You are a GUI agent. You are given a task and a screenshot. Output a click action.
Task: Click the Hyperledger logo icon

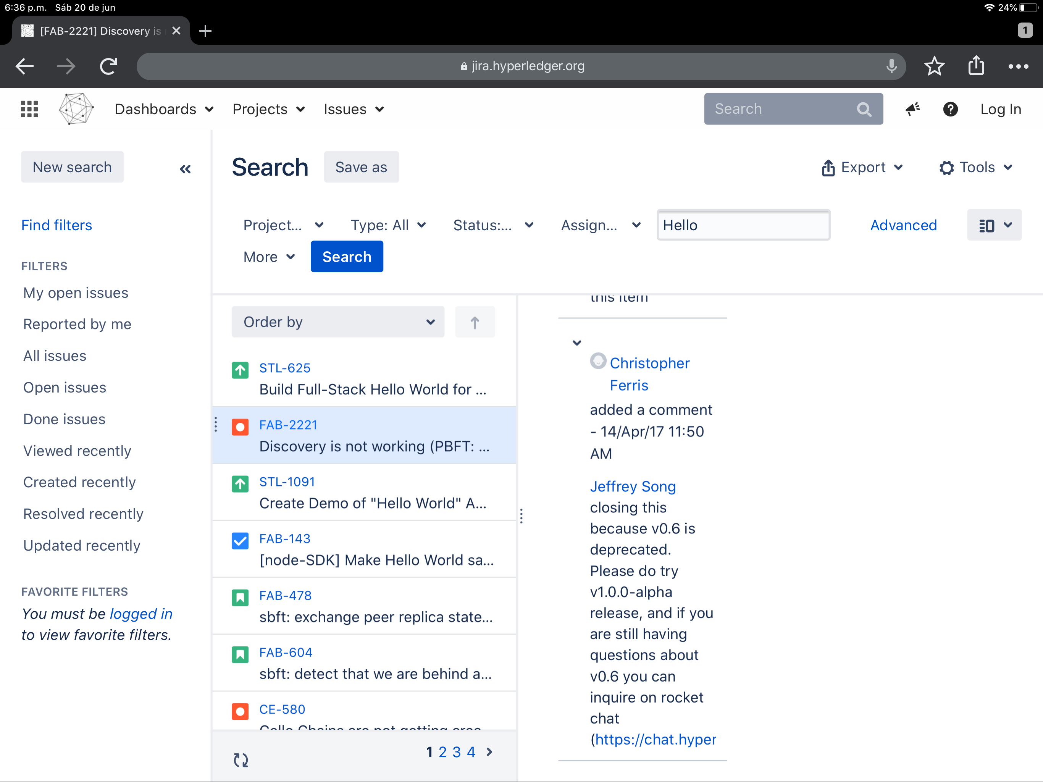76,109
